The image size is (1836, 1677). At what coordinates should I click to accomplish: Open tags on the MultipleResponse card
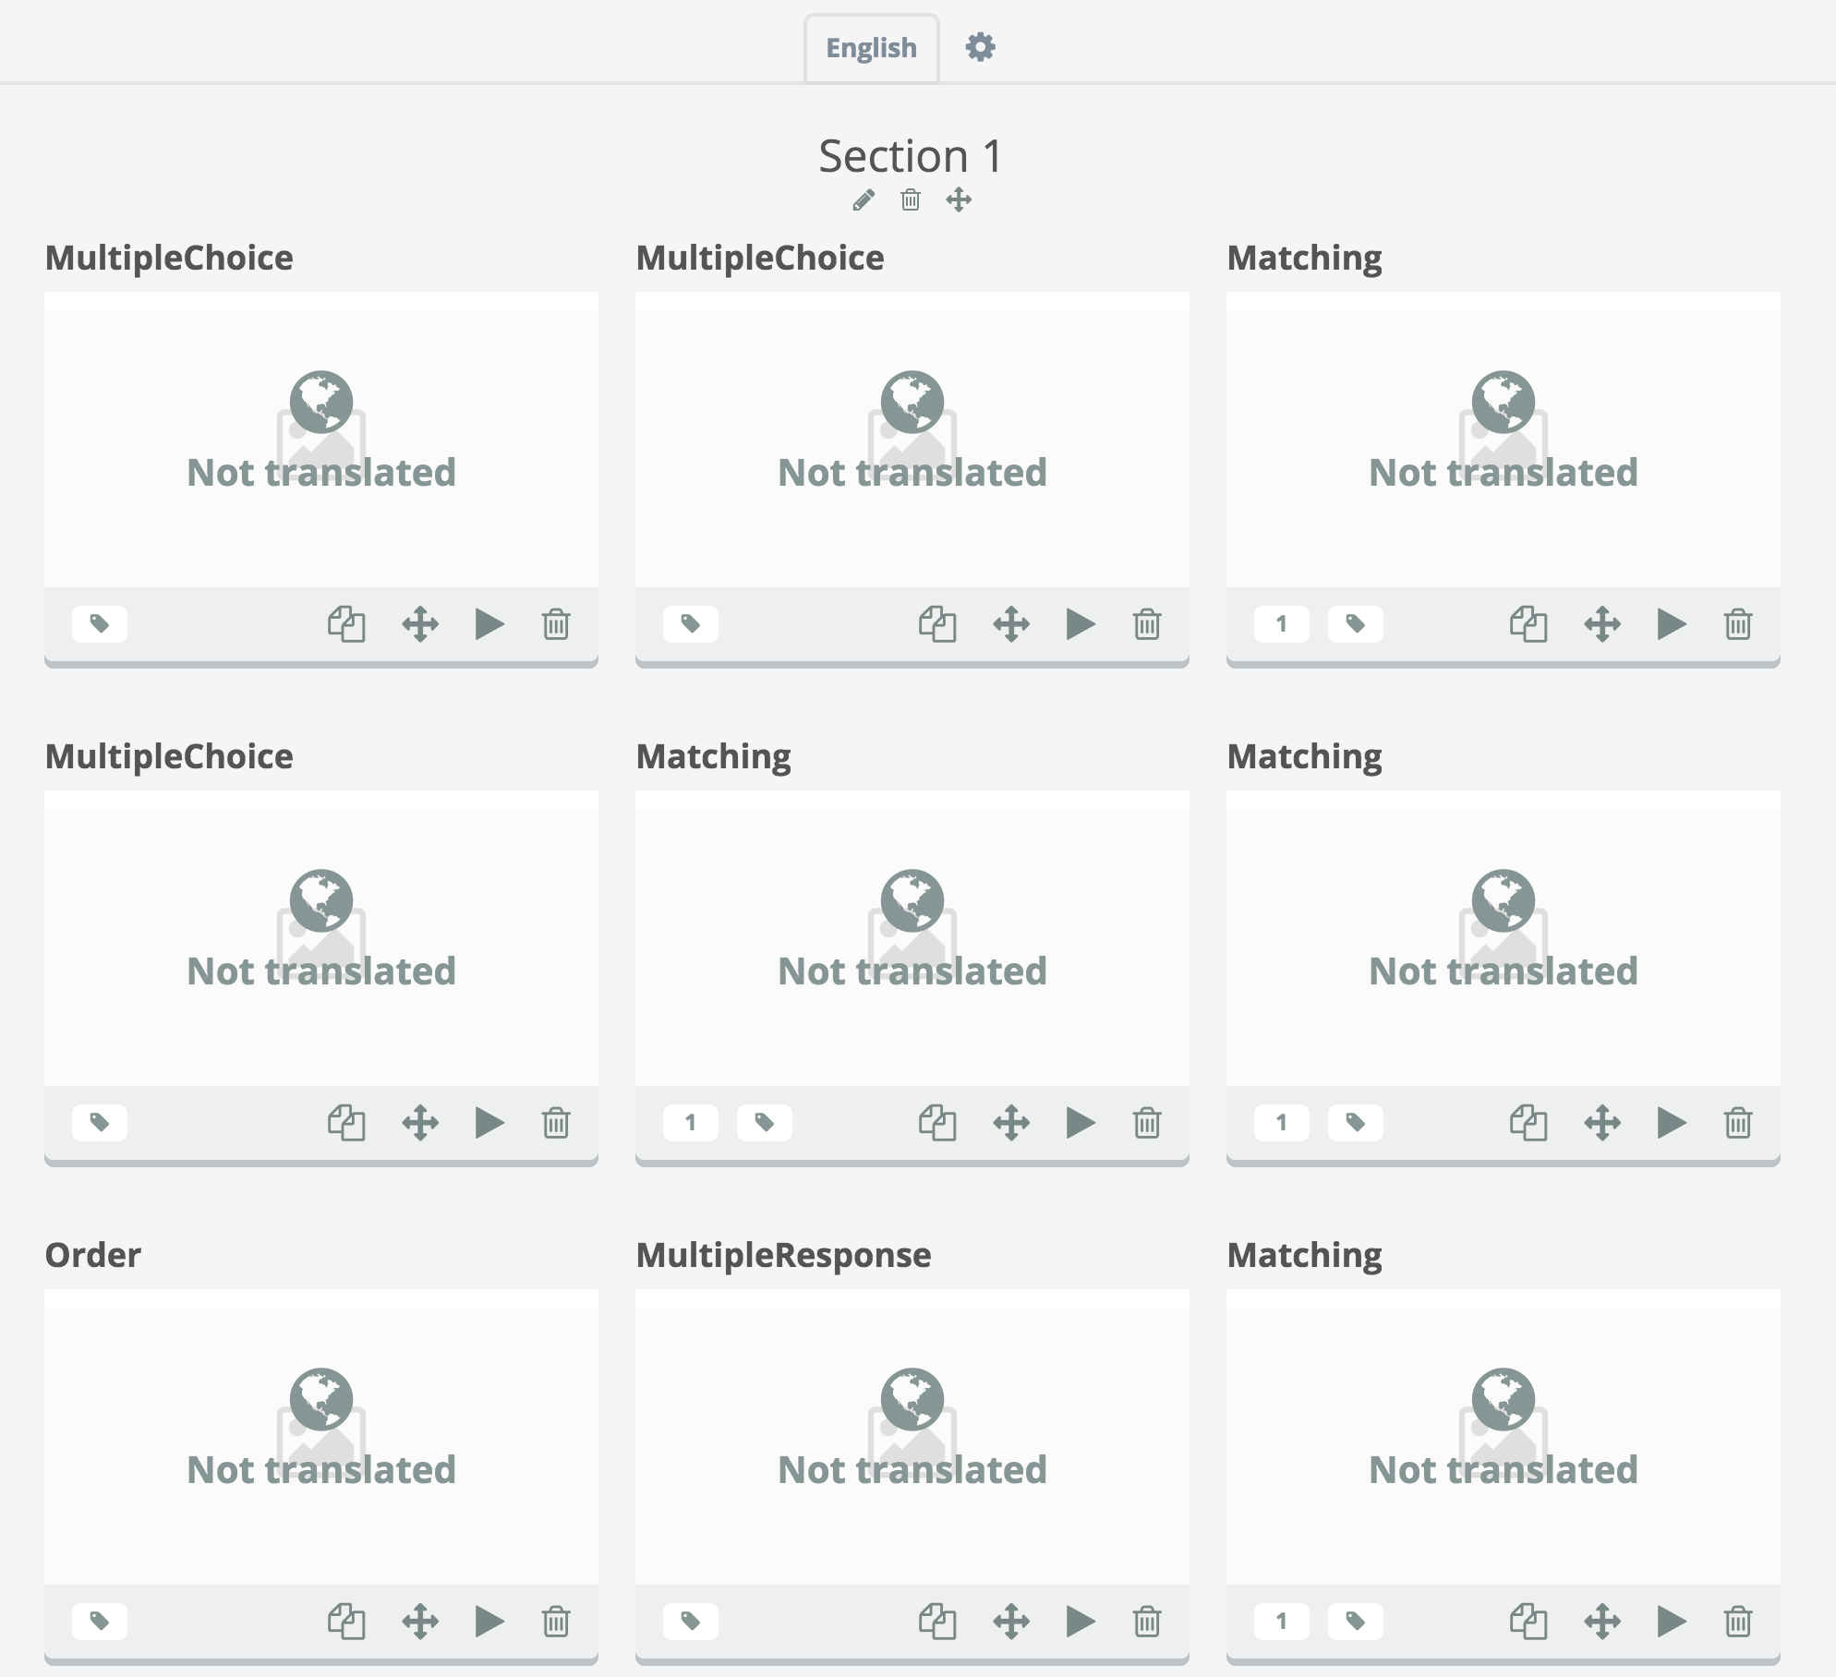pyautogui.click(x=691, y=1621)
